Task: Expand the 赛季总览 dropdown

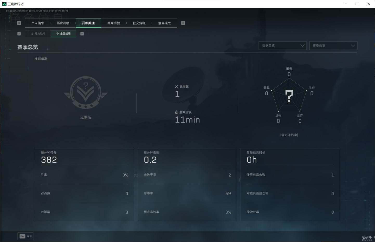Action: (333, 46)
